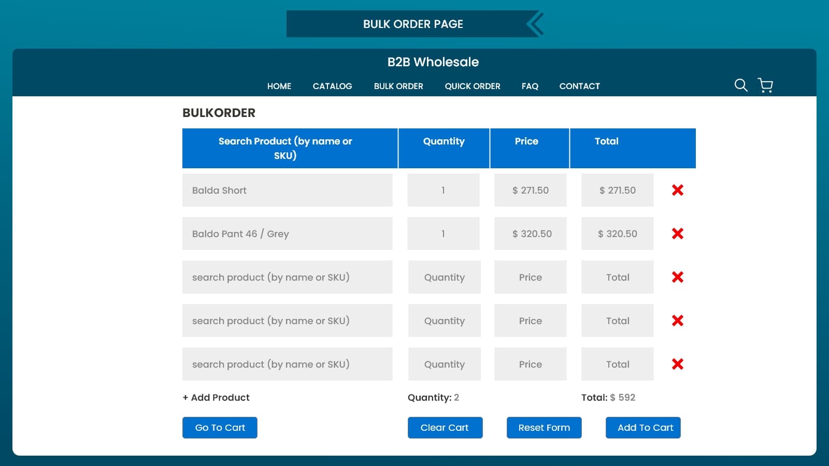This screenshot has height=466, width=829.
Task: Click the back chevron on the banner
Action: tap(534, 23)
